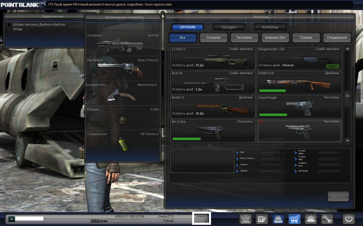Click the Point Blank logo
This screenshot has width=363, height=226.
(23, 5)
